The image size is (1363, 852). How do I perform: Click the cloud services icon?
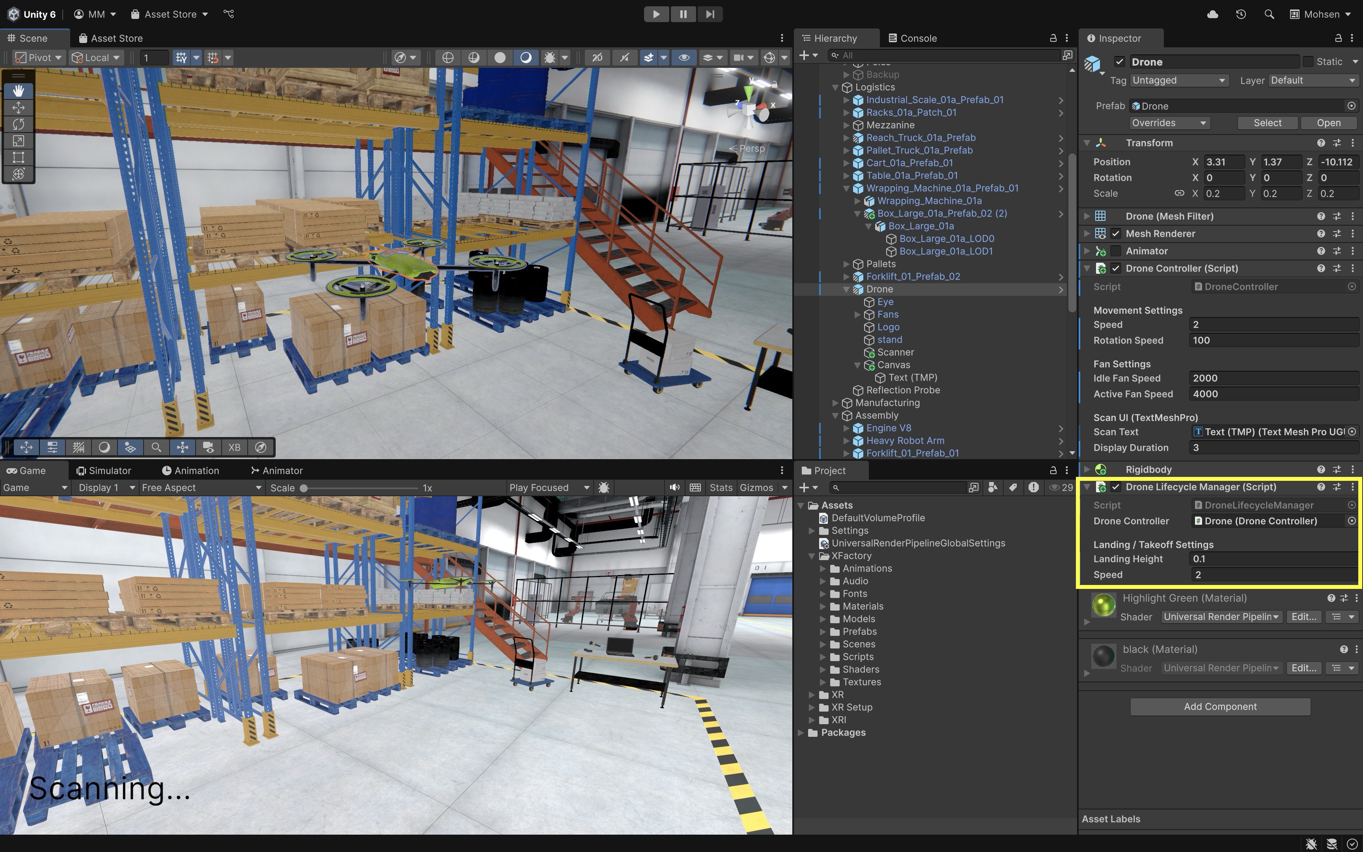tap(1213, 14)
